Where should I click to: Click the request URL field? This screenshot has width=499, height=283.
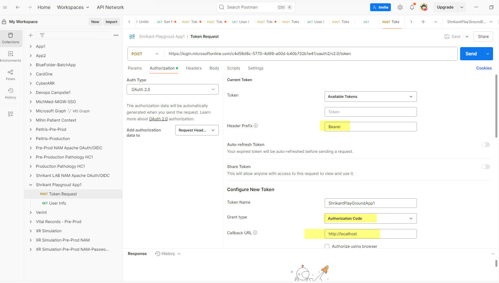click(310, 54)
